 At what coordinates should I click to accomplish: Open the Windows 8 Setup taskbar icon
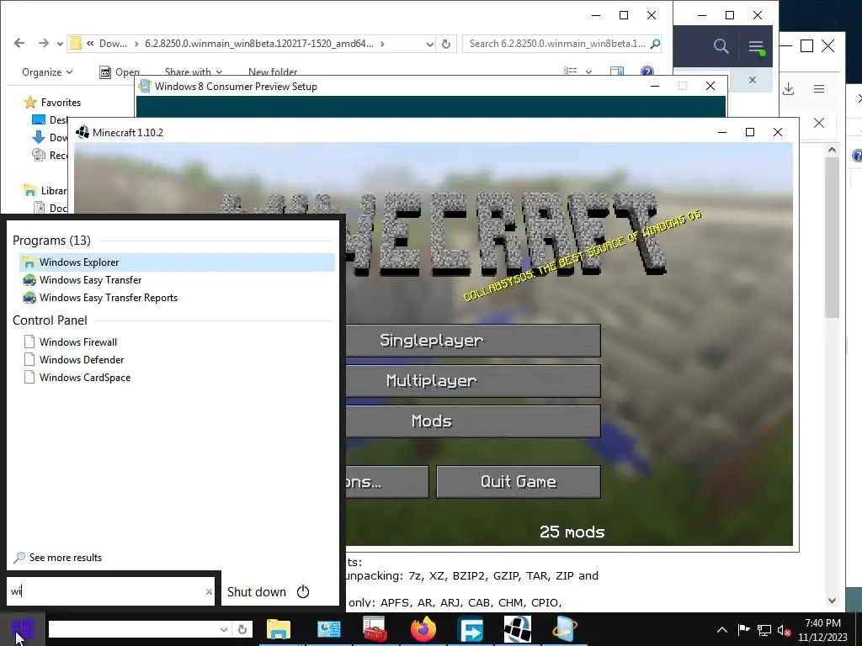pos(565,629)
